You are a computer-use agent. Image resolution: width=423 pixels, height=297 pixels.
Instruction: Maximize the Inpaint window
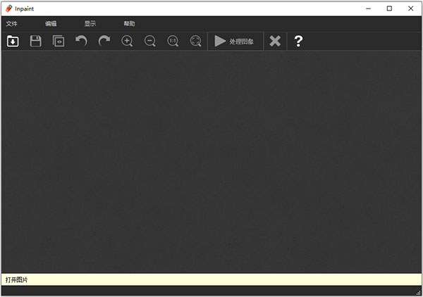[389, 8]
